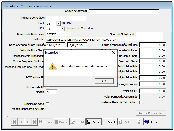Screen dimensions: 174x131
Task: Close the Enterprise dialog with X
Action: click(114, 53)
